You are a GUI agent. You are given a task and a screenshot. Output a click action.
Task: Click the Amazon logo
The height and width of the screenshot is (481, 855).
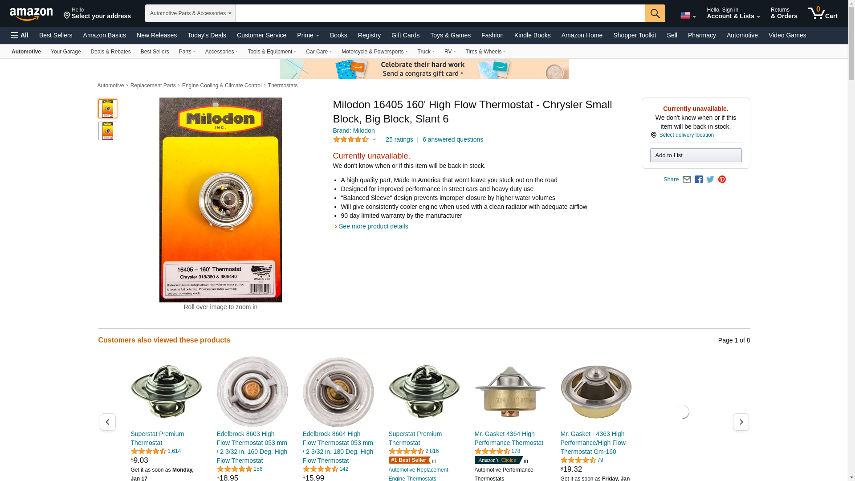(31, 14)
